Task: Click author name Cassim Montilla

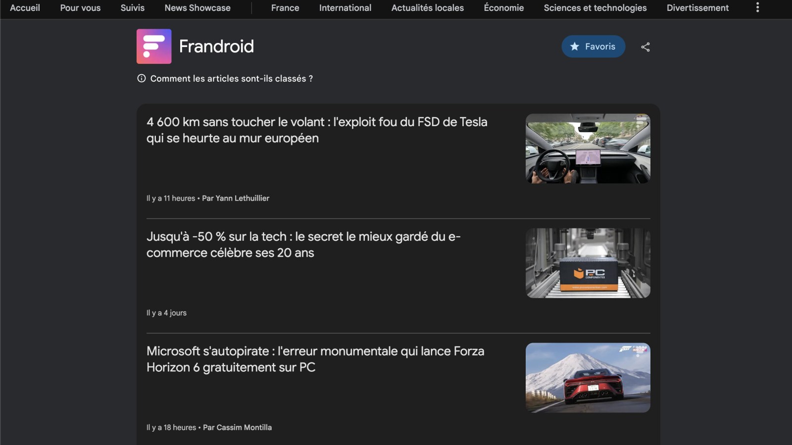Action: coord(244,428)
